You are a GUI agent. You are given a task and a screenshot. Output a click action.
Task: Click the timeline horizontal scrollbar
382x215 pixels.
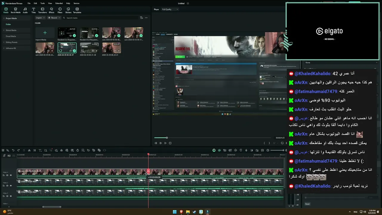(x=52, y=207)
